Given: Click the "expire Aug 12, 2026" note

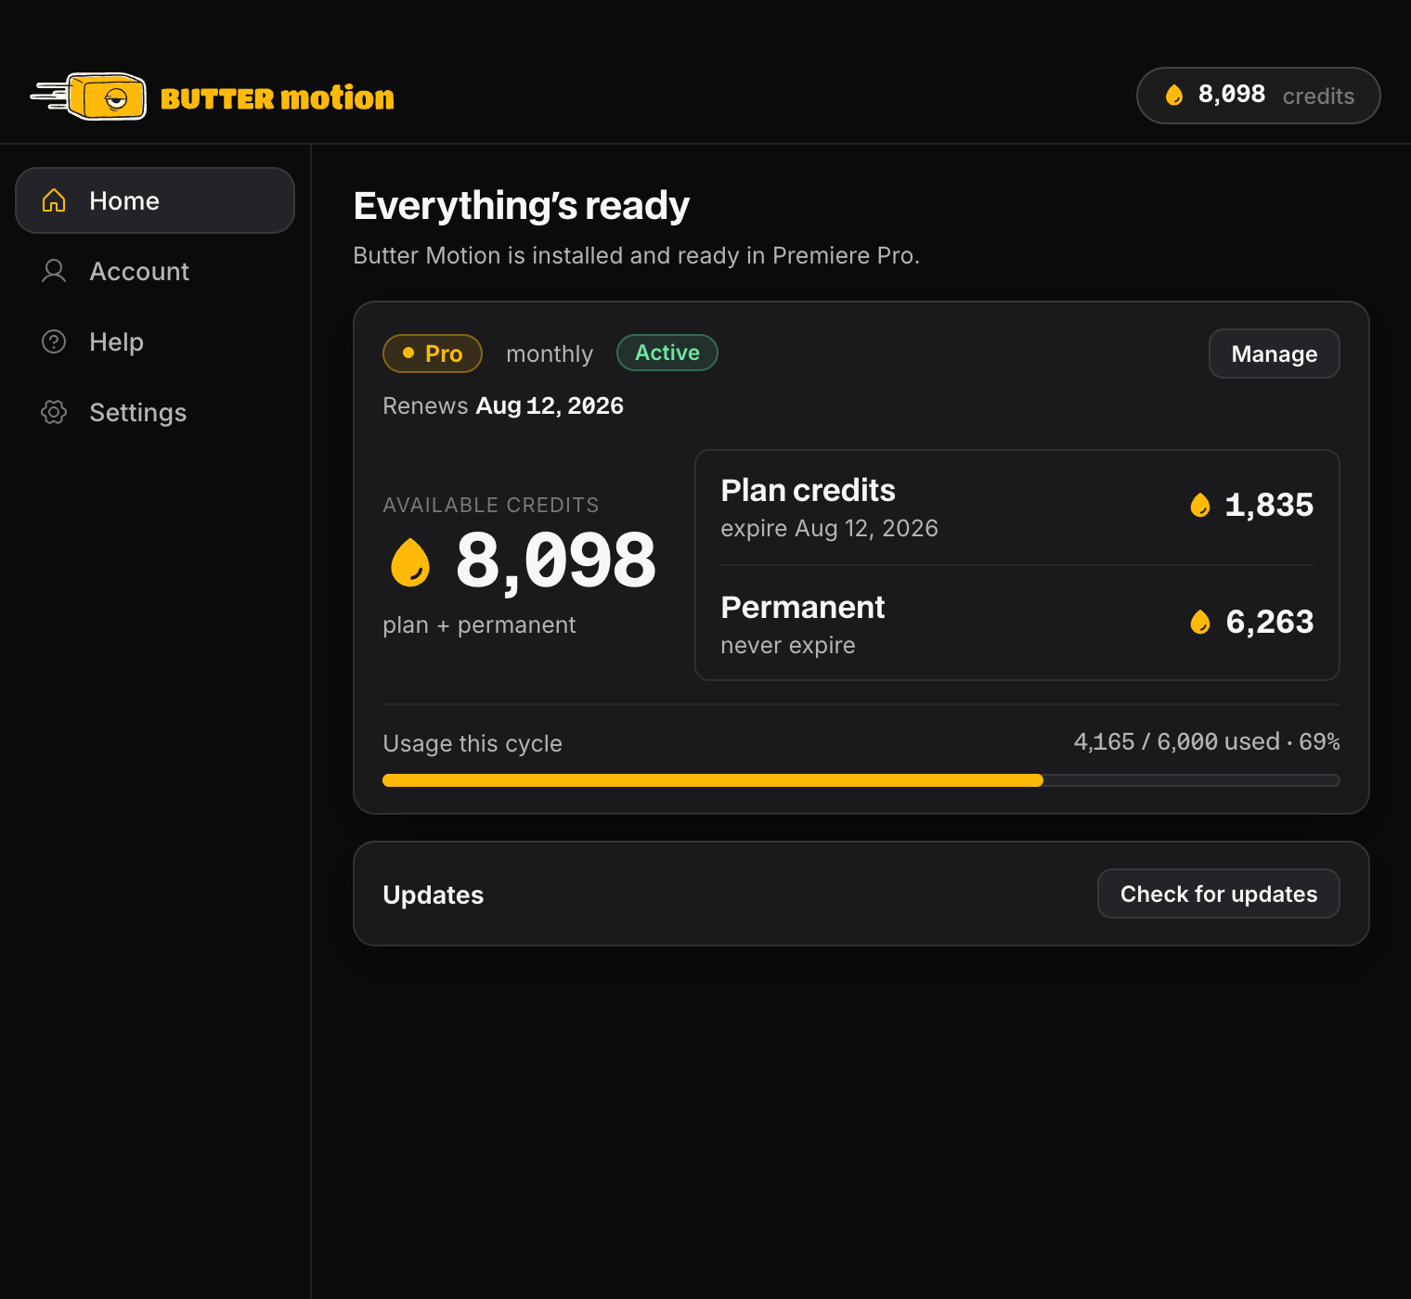Looking at the screenshot, I should click(830, 528).
